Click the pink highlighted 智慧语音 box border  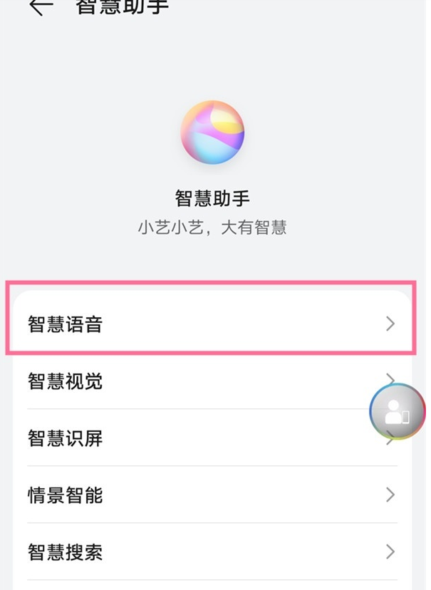pyautogui.click(x=211, y=283)
